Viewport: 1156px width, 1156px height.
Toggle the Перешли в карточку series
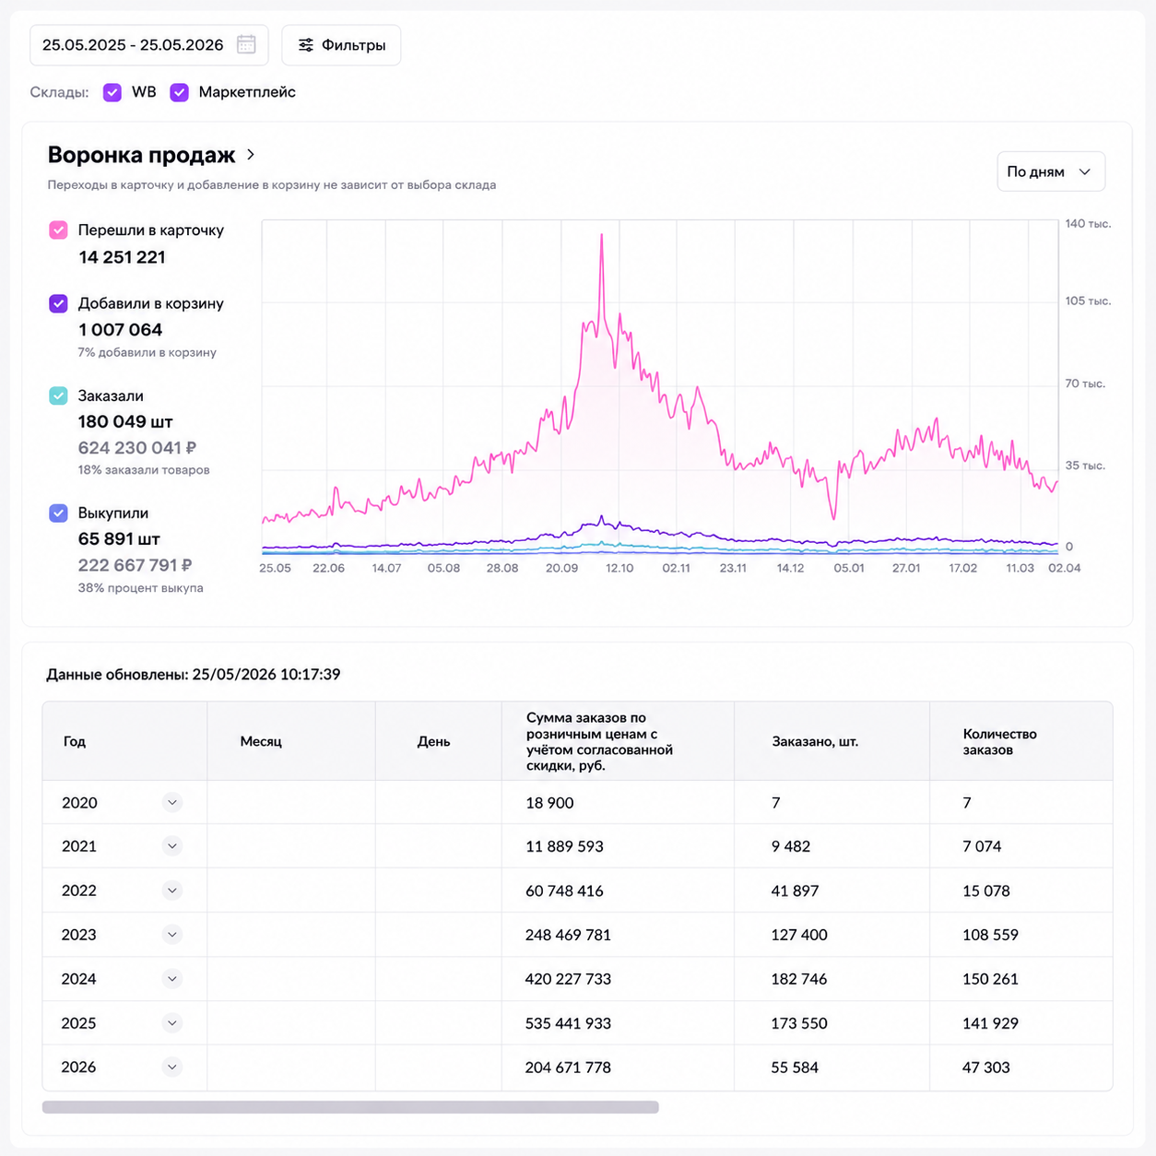pyautogui.click(x=58, y=230)
